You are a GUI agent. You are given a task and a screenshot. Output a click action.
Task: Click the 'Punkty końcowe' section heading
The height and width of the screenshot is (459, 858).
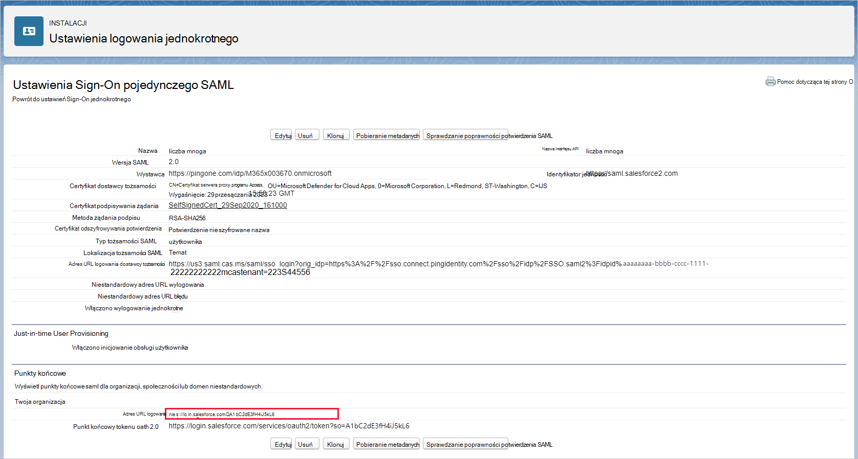40,373
